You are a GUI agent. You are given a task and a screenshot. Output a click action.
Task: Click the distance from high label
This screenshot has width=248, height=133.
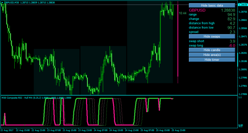pyautogui.click(x=202, y=23)
